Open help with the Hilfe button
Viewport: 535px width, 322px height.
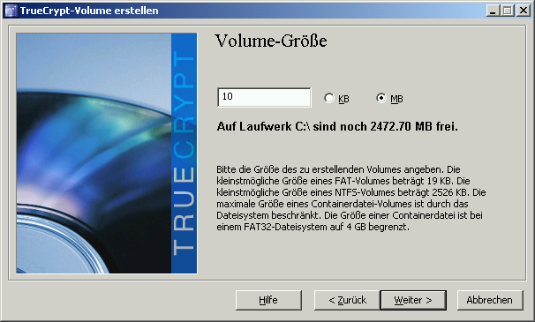pos(268,300)
